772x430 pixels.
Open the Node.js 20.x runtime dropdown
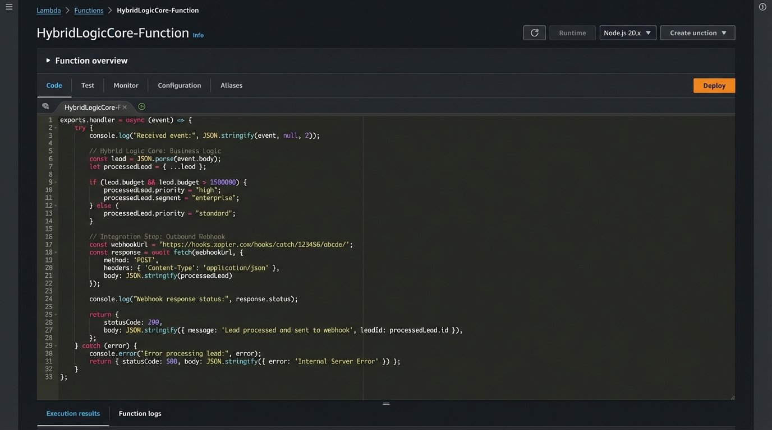coord(627,33)
